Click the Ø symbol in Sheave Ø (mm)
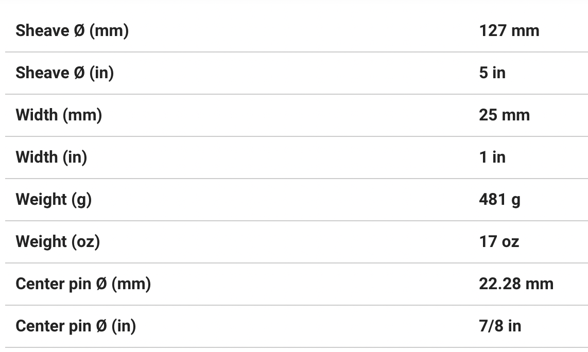The height and width of the screenshot is (352, 588). click(79, 31)
